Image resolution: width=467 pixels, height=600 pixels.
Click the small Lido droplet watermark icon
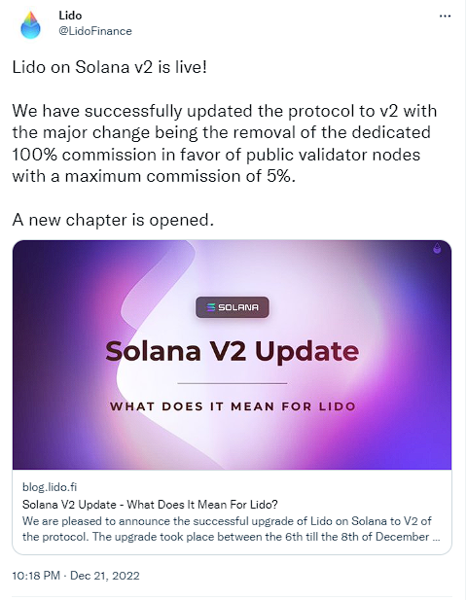pyautogui.click(x=437, y=248)
